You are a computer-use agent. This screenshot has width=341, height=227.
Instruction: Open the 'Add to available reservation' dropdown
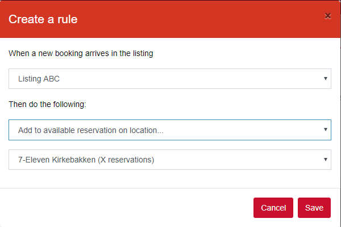tap(170, 130)
